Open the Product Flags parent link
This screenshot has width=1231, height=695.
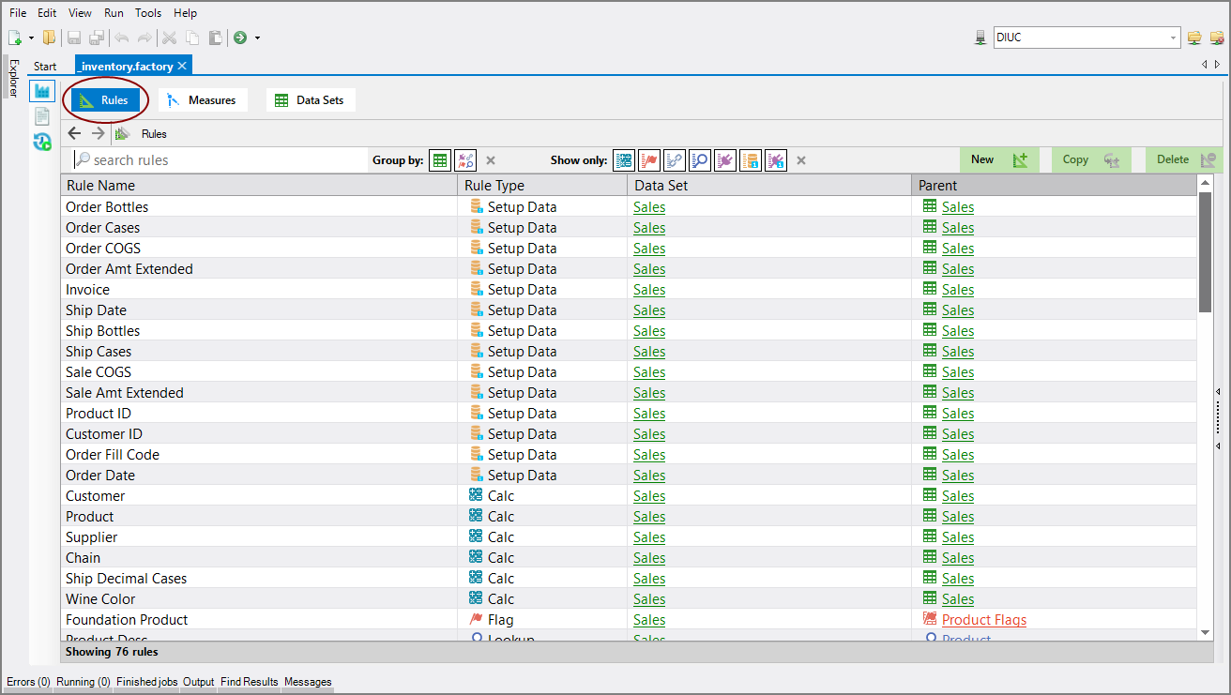pos(983,620)
